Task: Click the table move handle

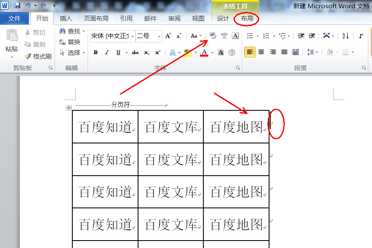Action: [x=69, y=108]
